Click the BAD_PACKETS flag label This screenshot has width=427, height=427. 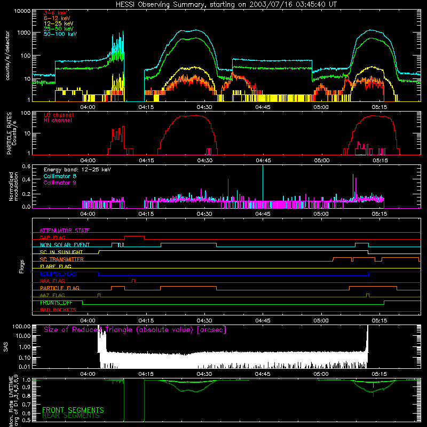point(58,310)
